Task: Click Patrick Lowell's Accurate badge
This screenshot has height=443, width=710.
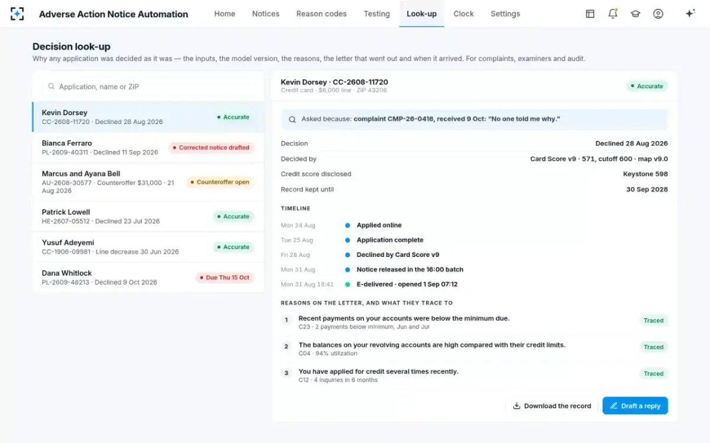Action: tap(234, 216)
